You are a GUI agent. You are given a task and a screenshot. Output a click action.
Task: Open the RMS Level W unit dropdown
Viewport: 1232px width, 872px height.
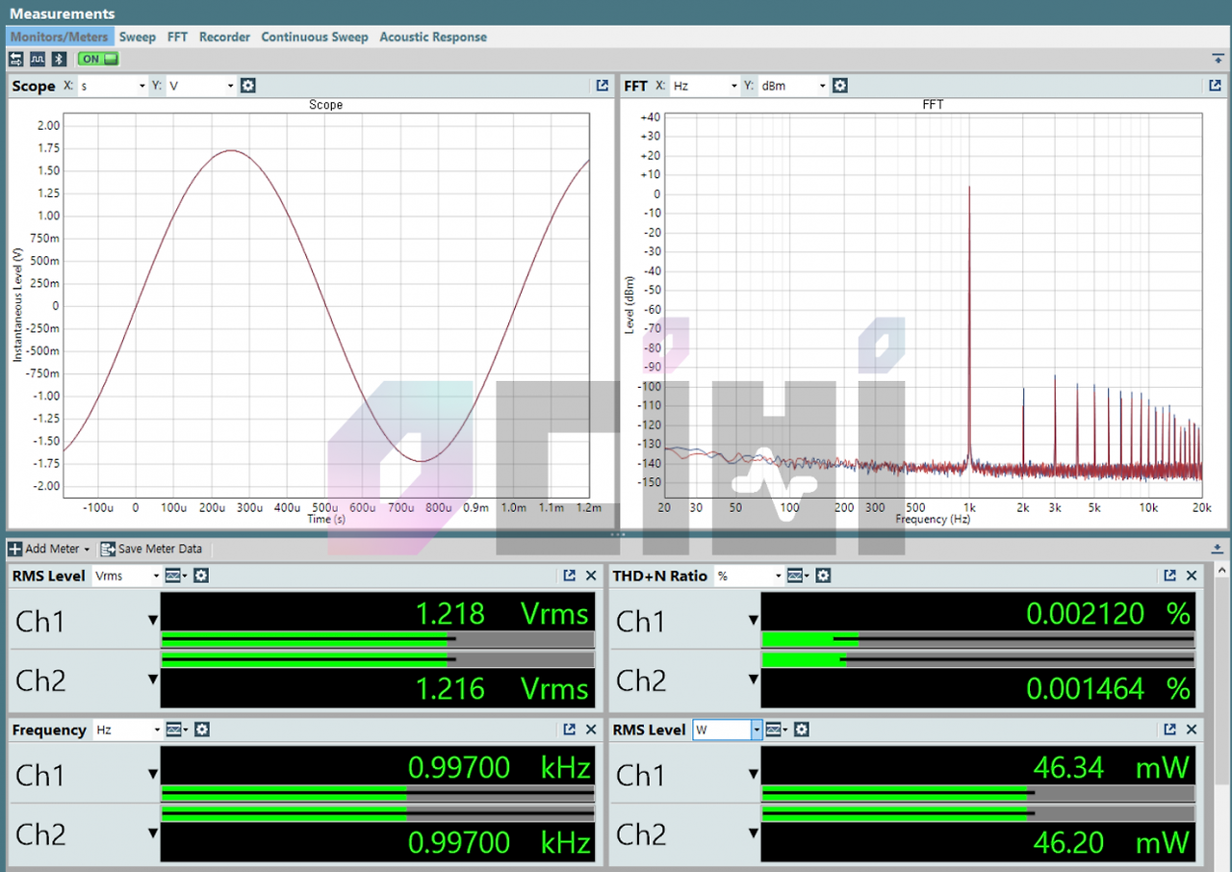coord(728,730)
